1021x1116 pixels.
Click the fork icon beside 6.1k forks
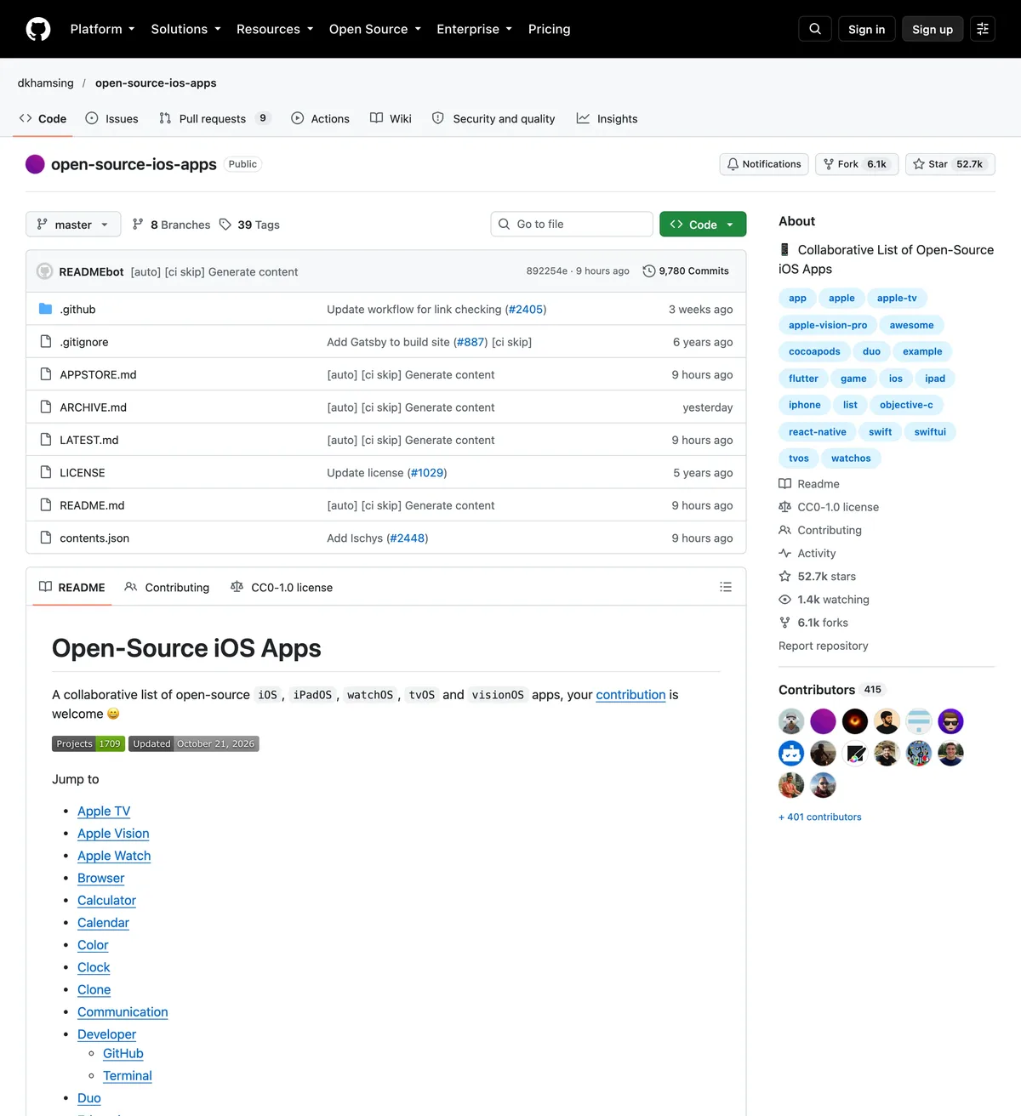point(784,623)
